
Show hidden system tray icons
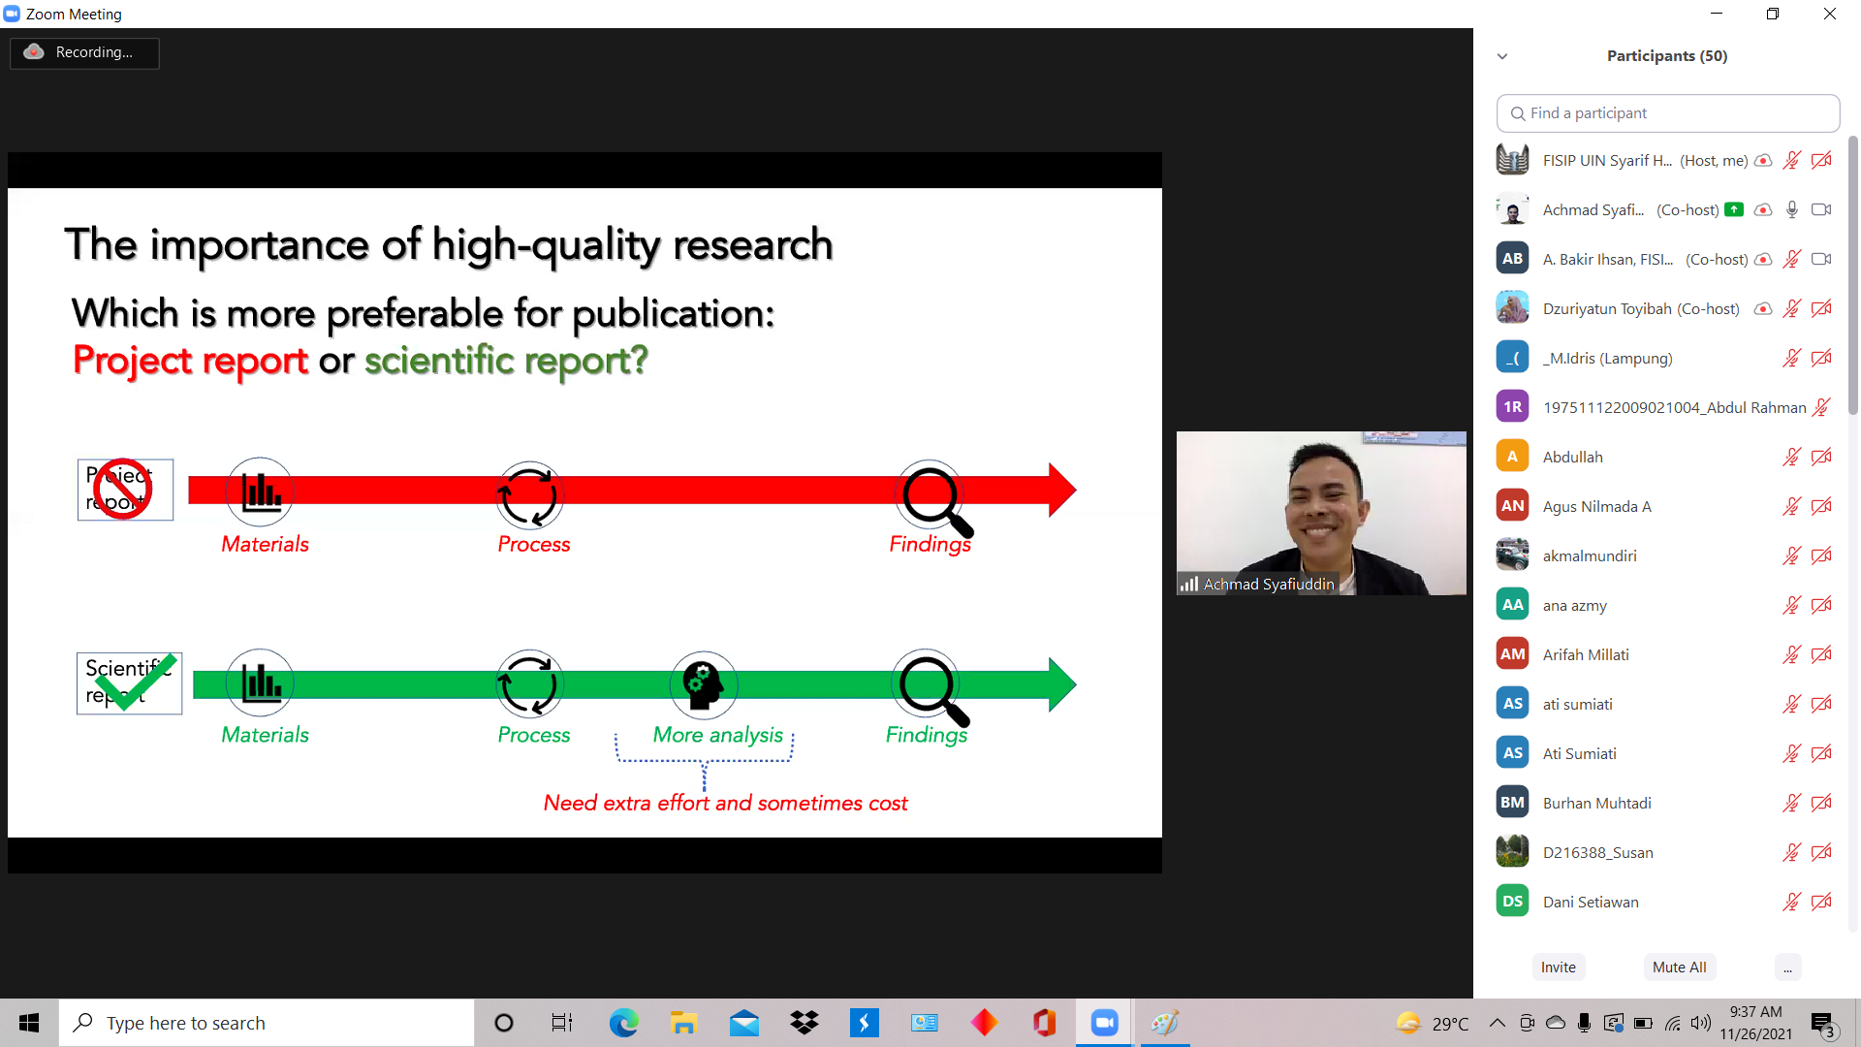pos(1497,1023)
